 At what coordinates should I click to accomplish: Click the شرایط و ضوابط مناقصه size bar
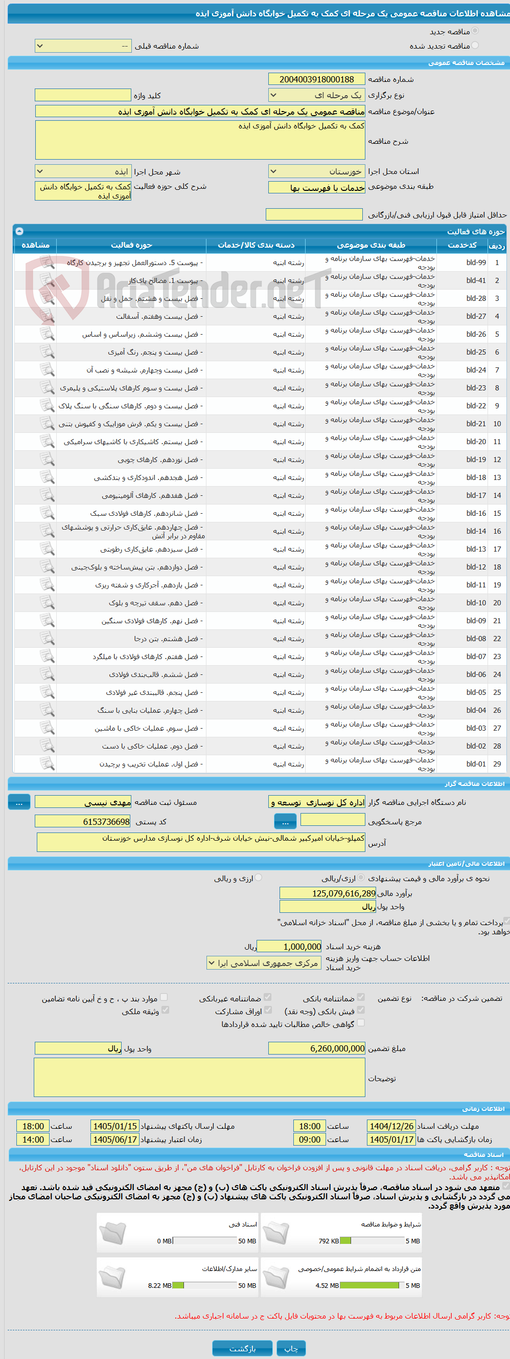click(372, 1241)
